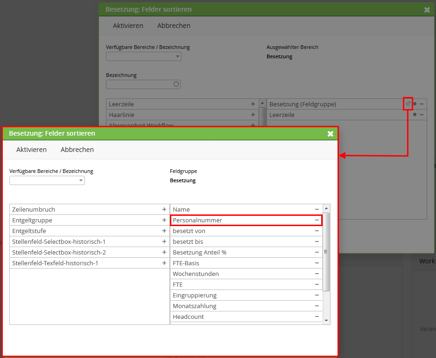
Task: Remove the Name field with its minus icon
Action: (x=316, y=209)
